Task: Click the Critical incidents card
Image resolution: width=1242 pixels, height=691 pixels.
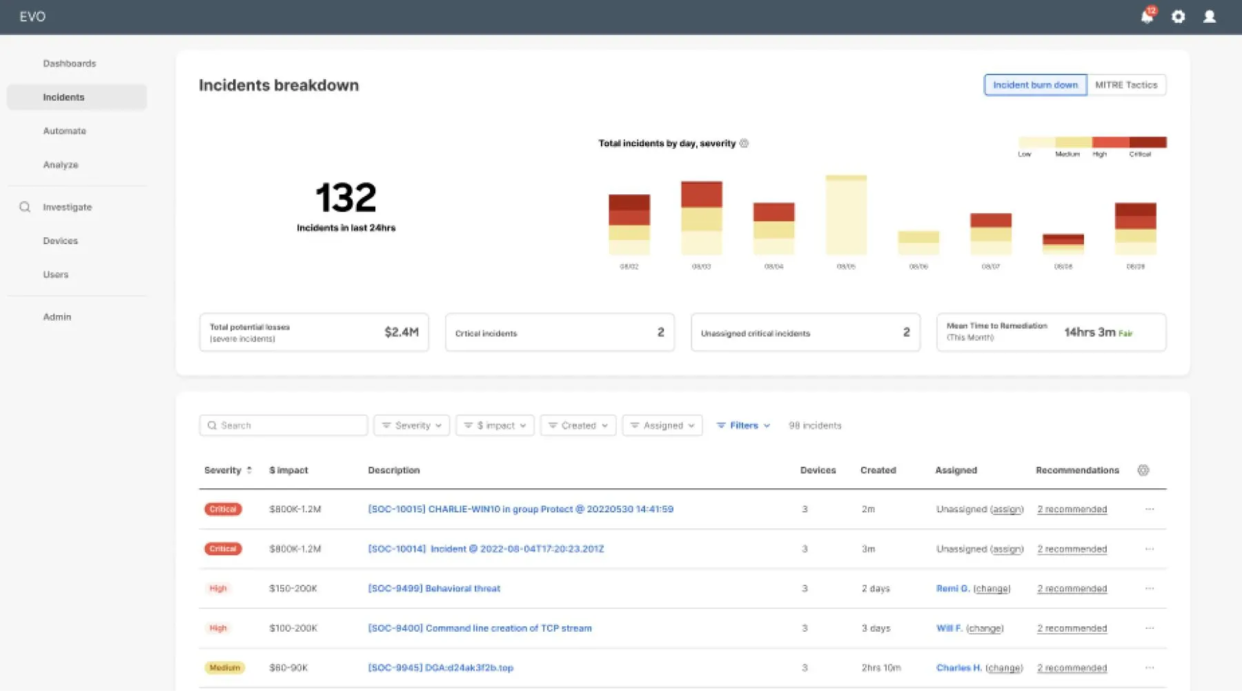Action: 560,332
